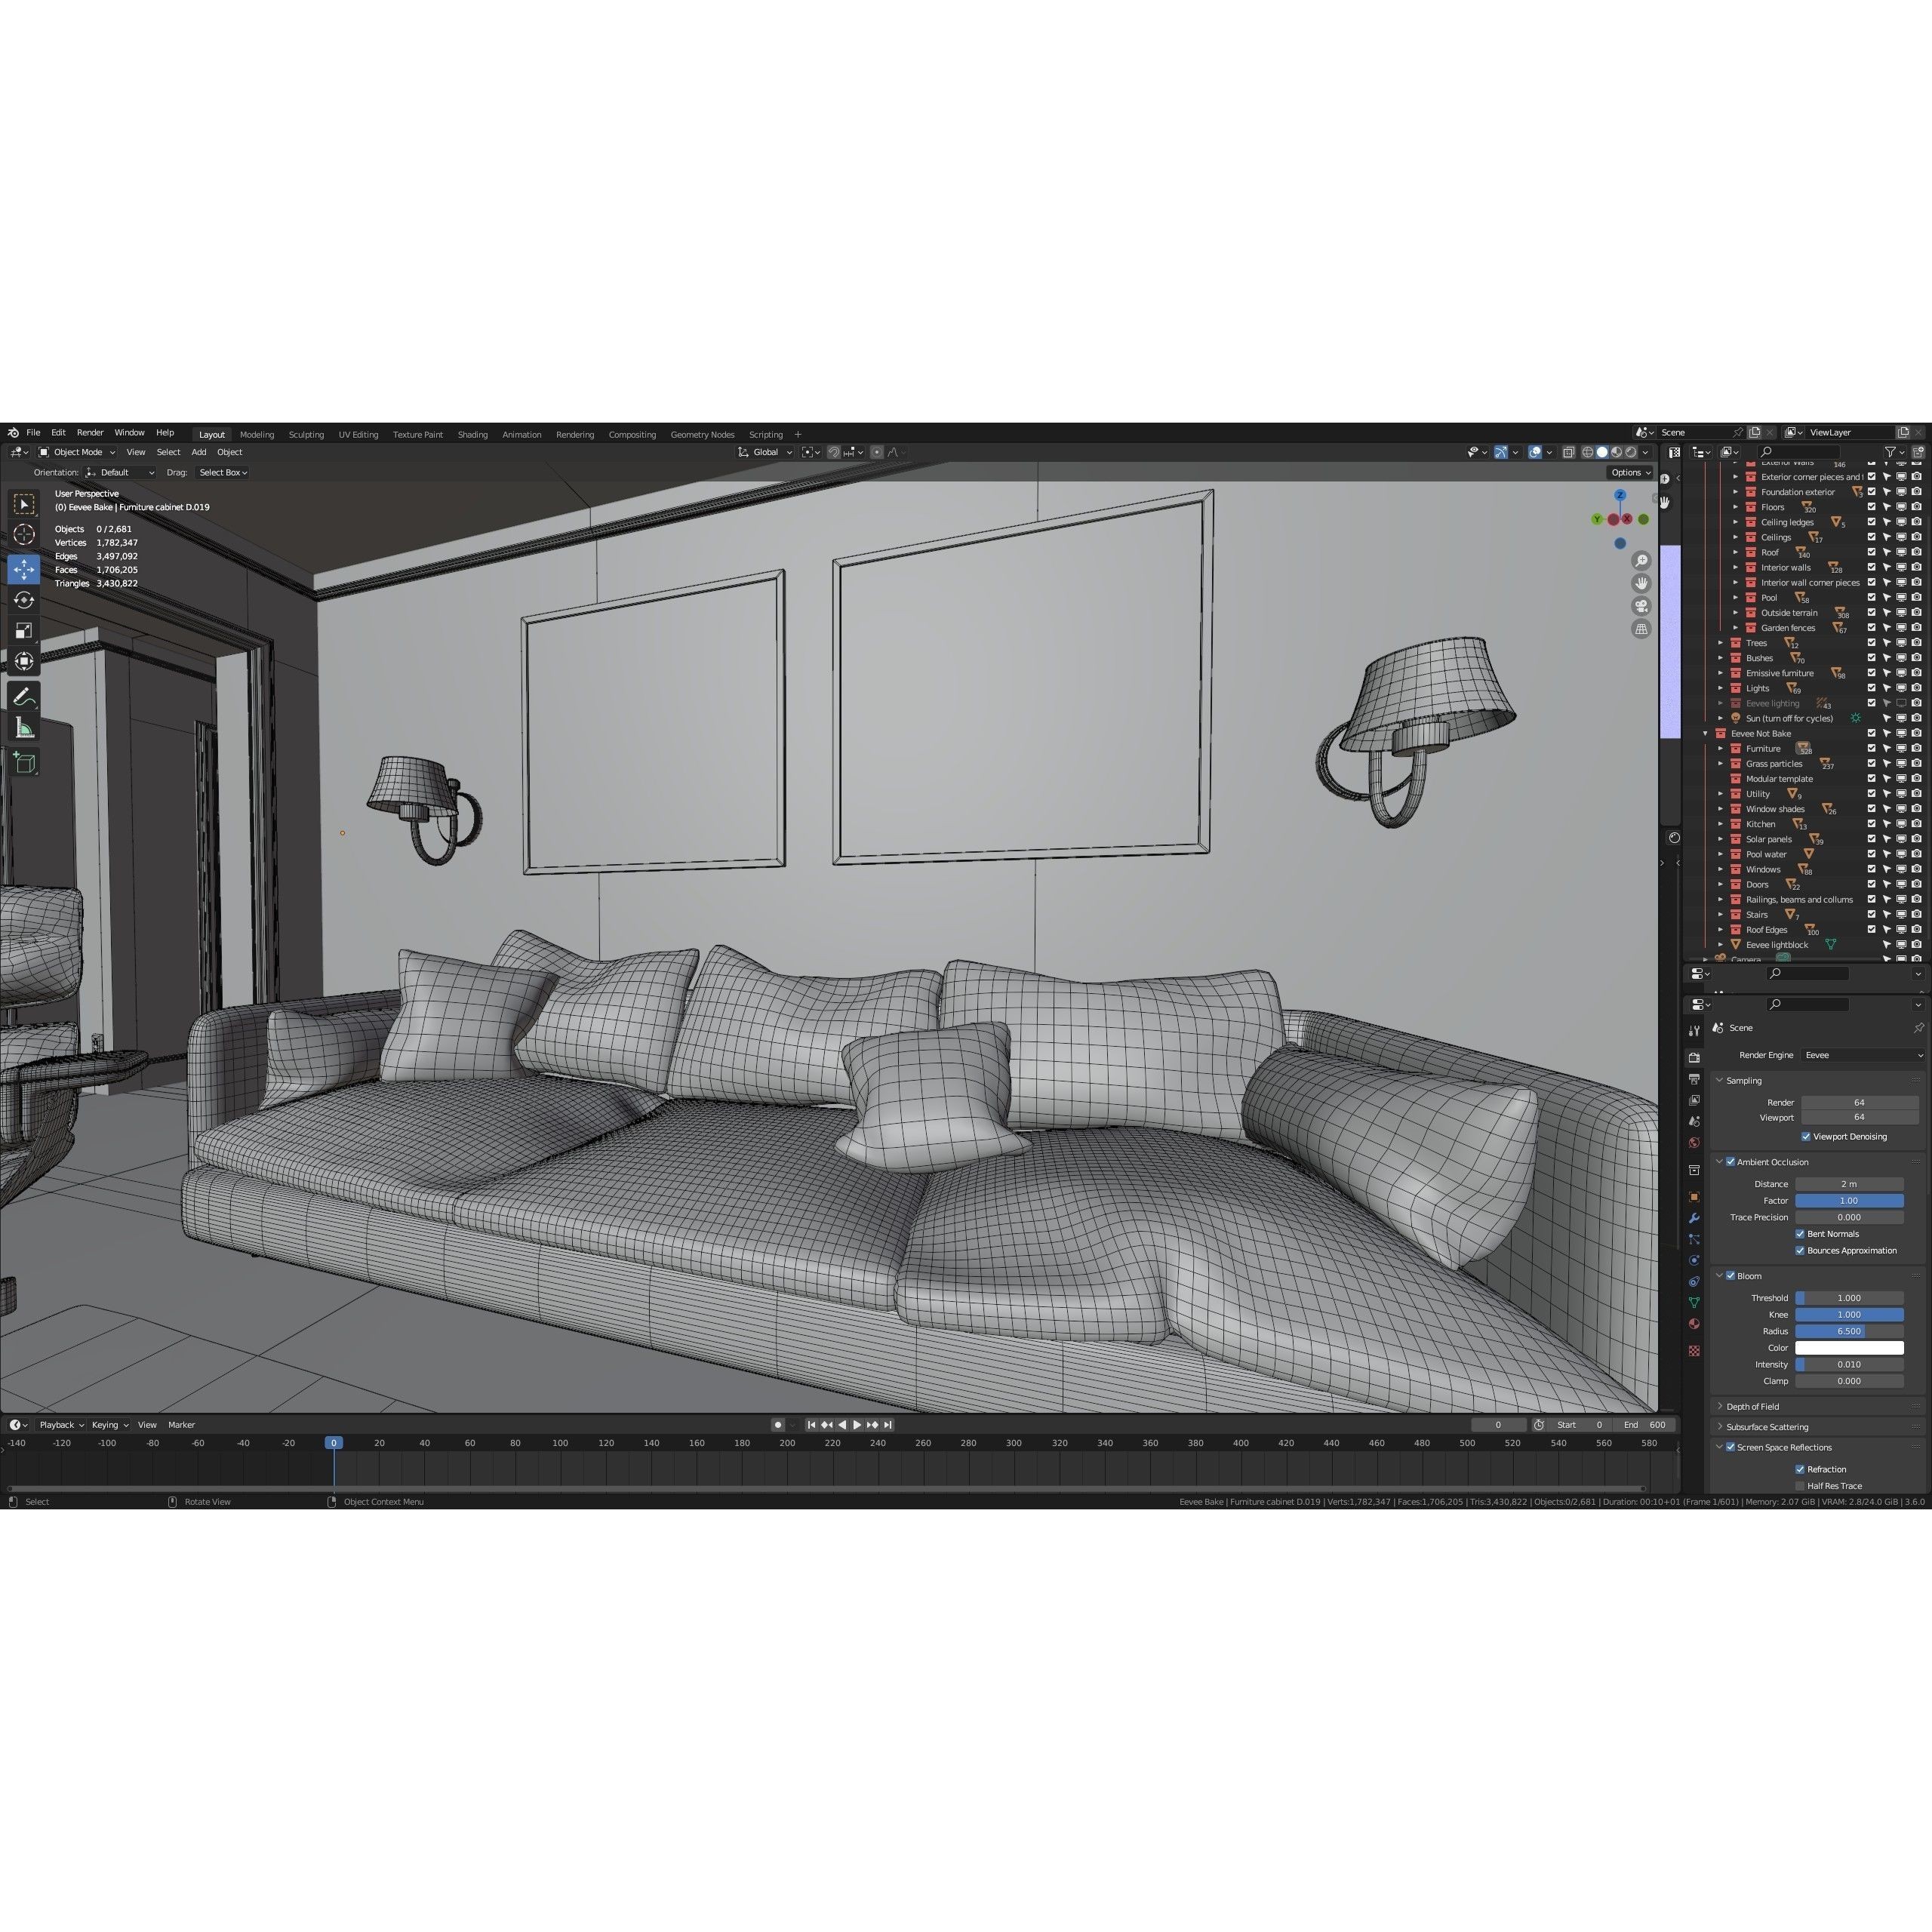This screenshot has width=1932, height=1932.
Task: Select the Move tool in the toolbar
Action: coord(24,568)
